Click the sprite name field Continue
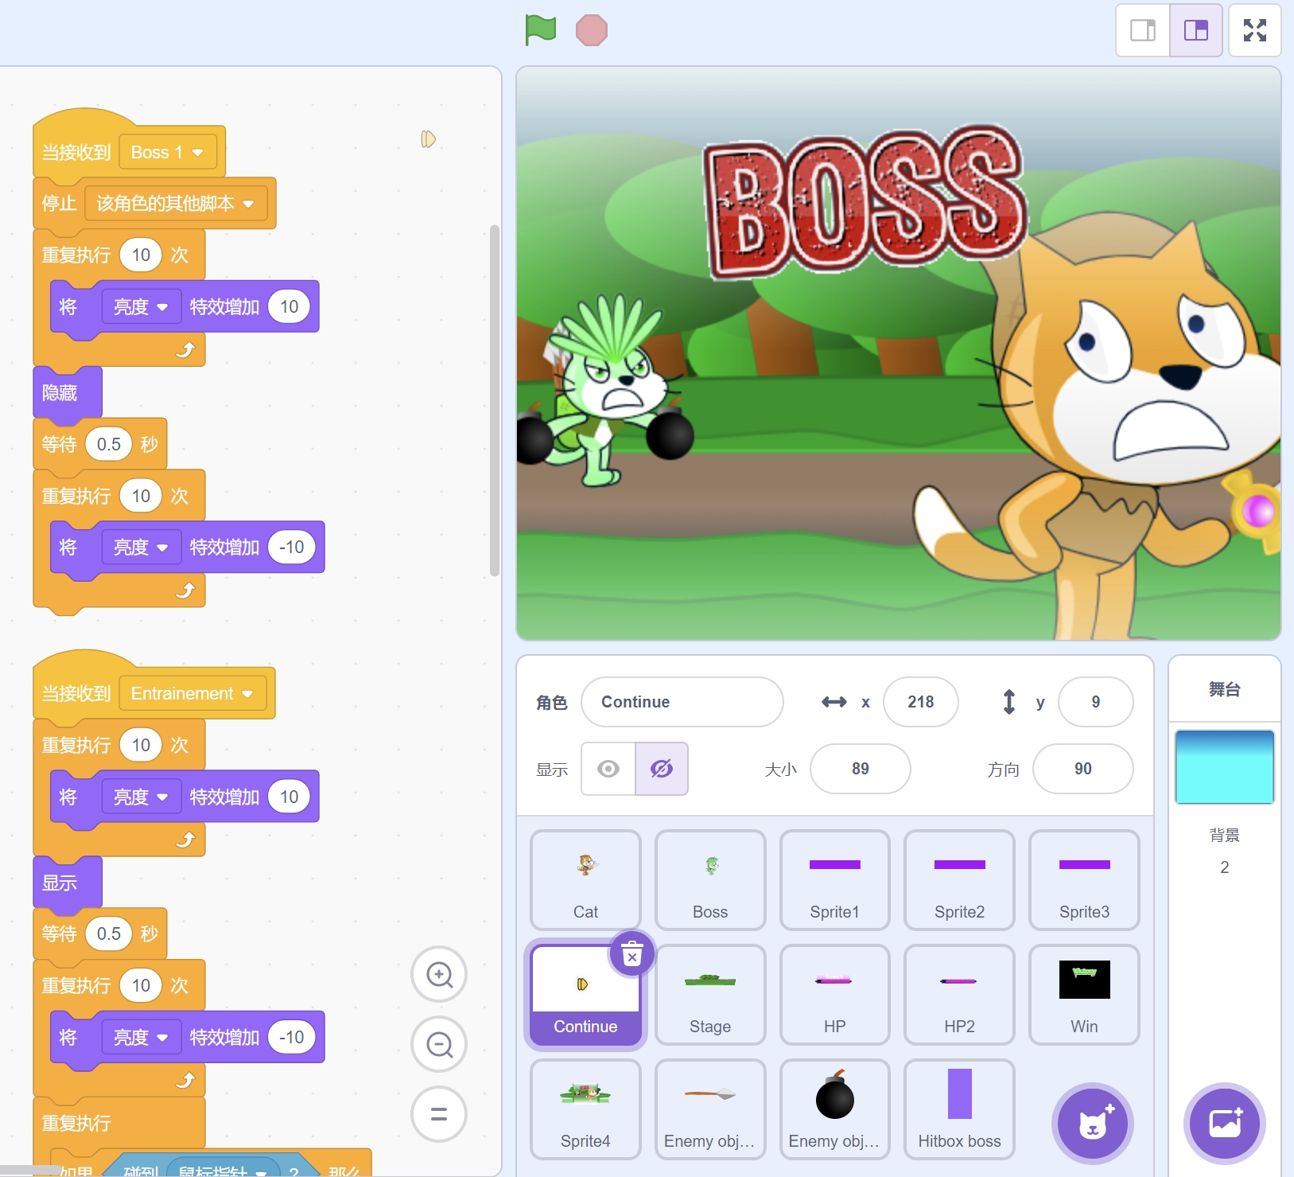Image resolution: width=1294 pixels, height=1177 pixels. (682, 702)
